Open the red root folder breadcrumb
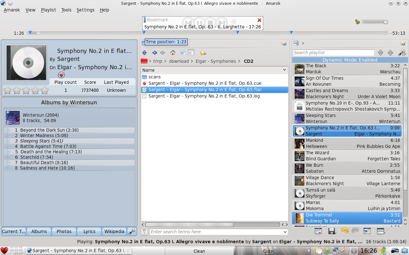 coord(144,61)
